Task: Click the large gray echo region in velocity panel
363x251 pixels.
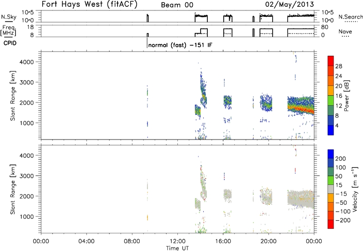Action: click(301, 199)
